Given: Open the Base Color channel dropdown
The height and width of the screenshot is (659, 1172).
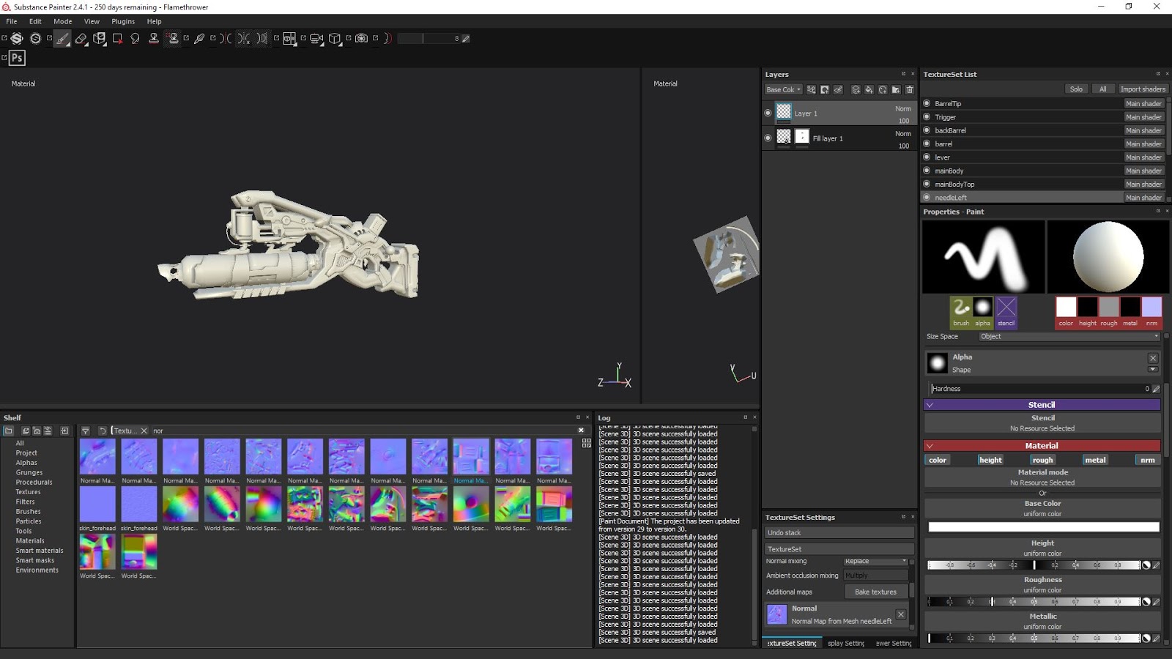Looking at the screenshot, I should click(x=783, y=90).
